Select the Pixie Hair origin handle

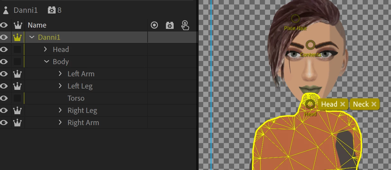(x=296, y=19)
